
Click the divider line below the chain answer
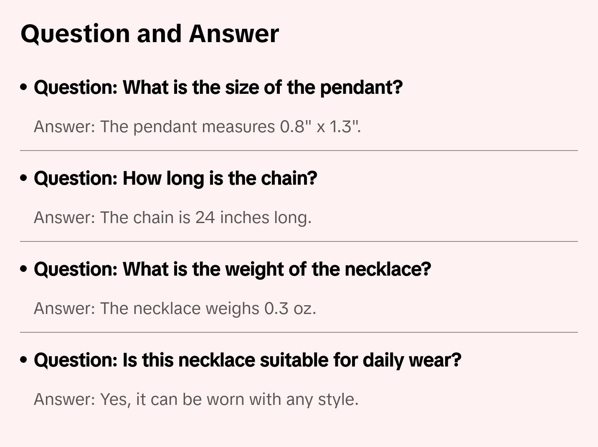(x=299, y=241)
